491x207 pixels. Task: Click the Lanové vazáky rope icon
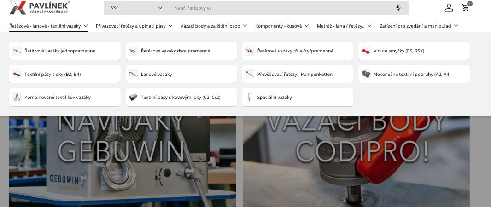tap(133, 74)
